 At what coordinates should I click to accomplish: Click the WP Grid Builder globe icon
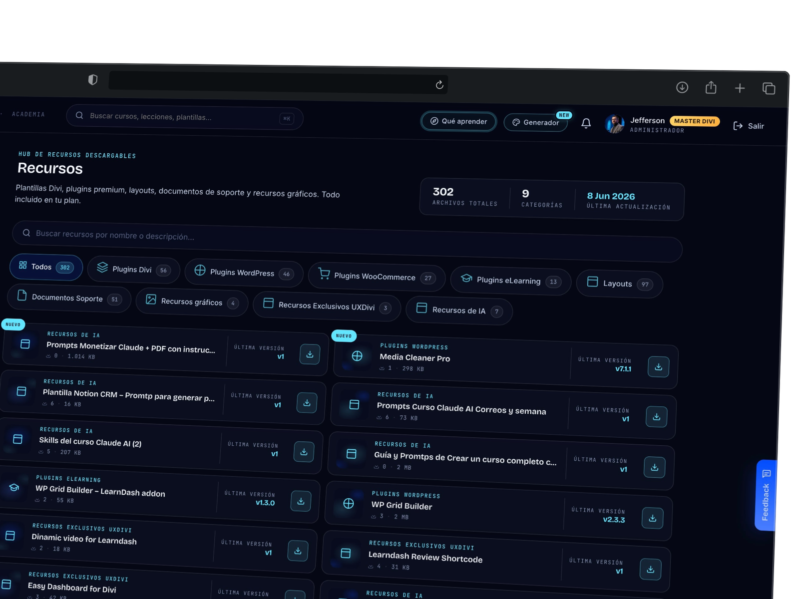[349, 504]
